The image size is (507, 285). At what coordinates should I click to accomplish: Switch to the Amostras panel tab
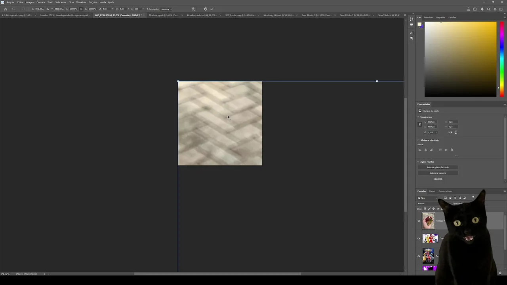click(x=428, y=17)
